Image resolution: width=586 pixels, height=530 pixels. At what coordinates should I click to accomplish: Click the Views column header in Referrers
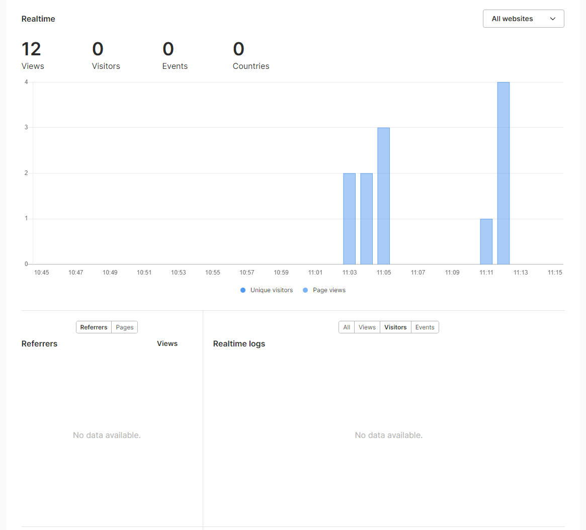click(x=167, y=343)
